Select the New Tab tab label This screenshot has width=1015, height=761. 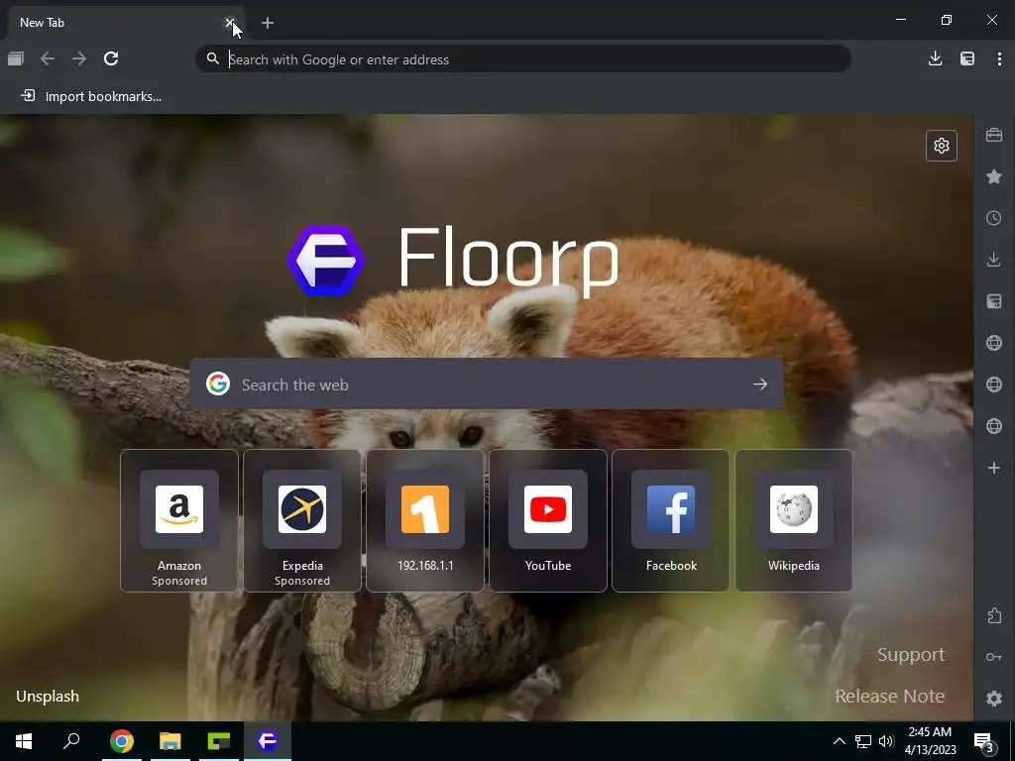click(x=42, y=23)
